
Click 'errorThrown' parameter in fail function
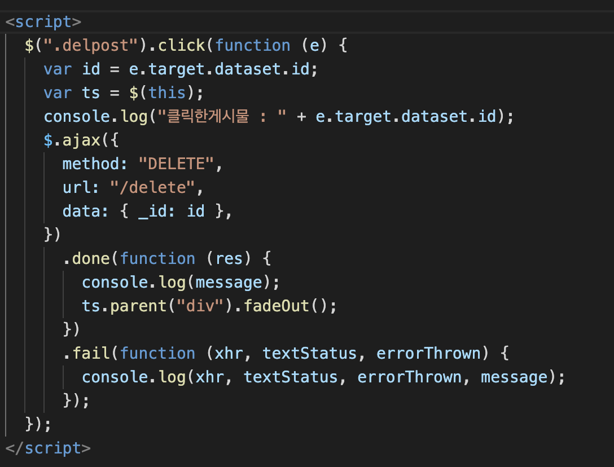pyautogui.click(x=428, y=354)
